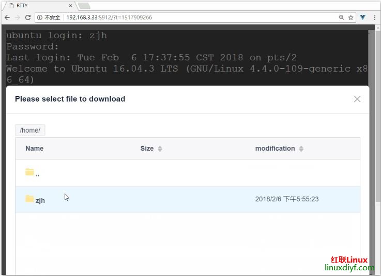This screenshot has width=381, height=276.
Task: Click the browser back arrow
Action: [7, 17]
